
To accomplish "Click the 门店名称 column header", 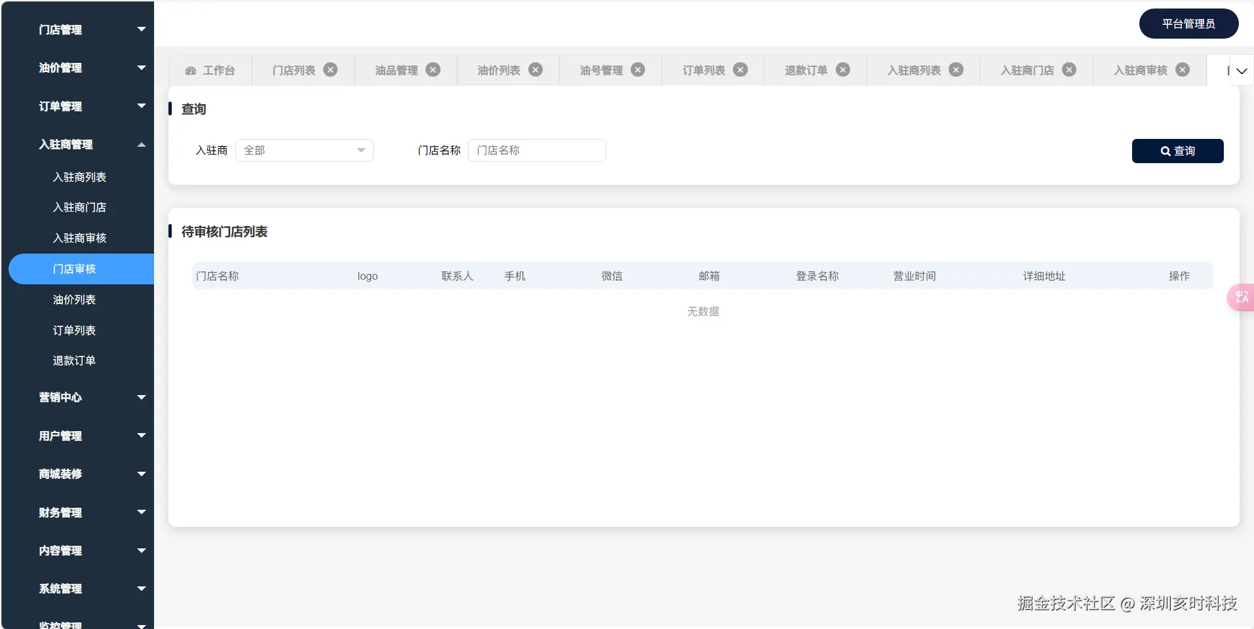I will tap(218, 276).
